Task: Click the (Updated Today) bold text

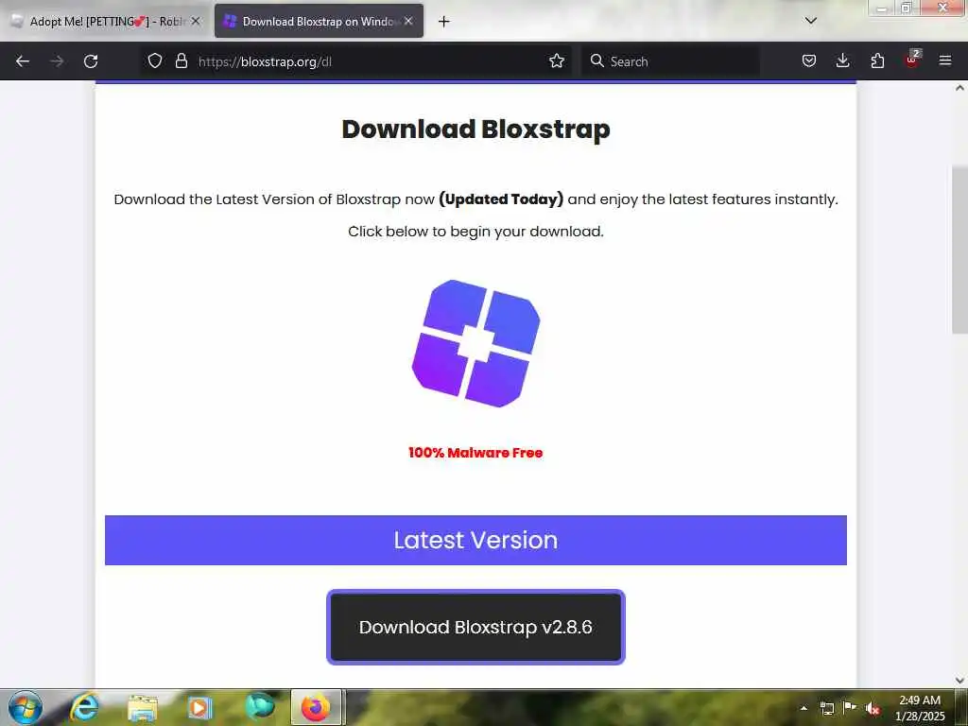Action: [x=501, y=199]
